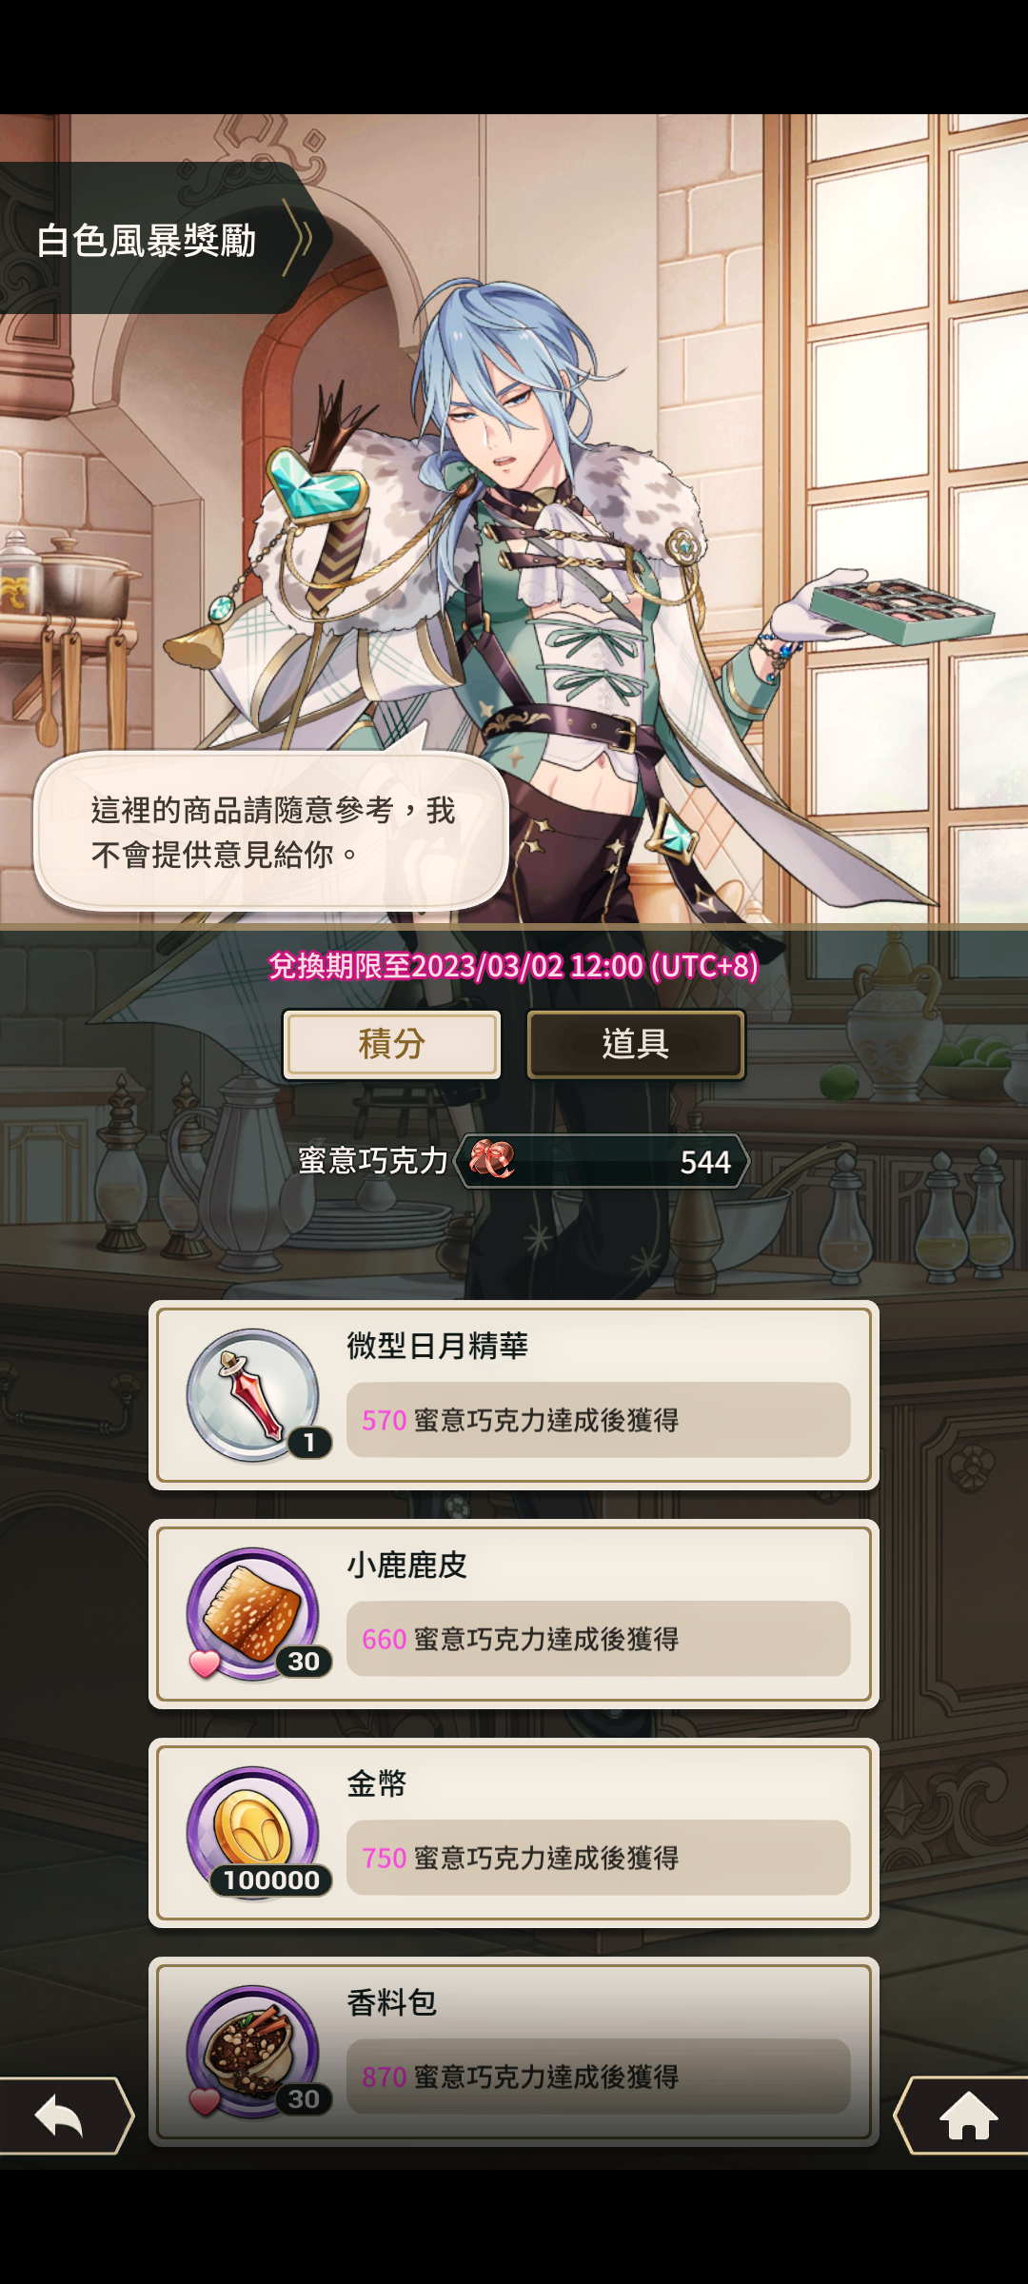Tap the 微型日月精華 potion icon
This screenshot has width=1028, height=2284.
(x=253, y=1395)
